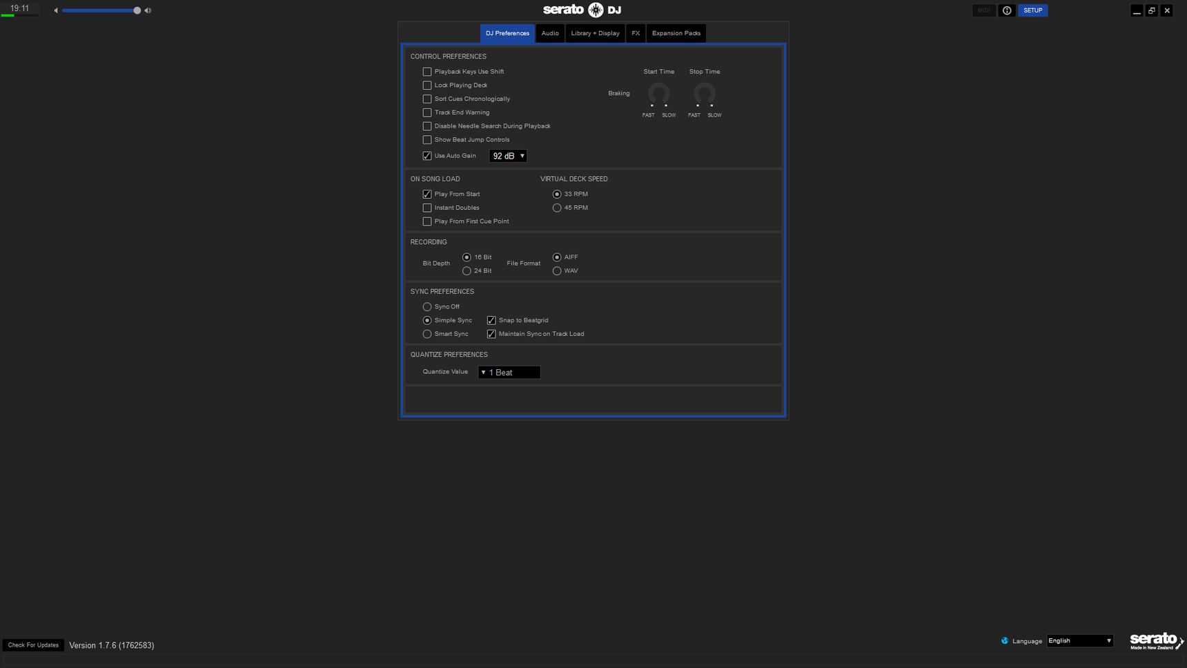Open the Library + Display tab

coord(595,33)
